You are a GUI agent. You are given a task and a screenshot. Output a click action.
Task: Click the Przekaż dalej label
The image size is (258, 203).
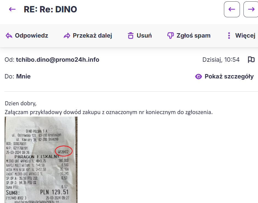pos(92,36)
